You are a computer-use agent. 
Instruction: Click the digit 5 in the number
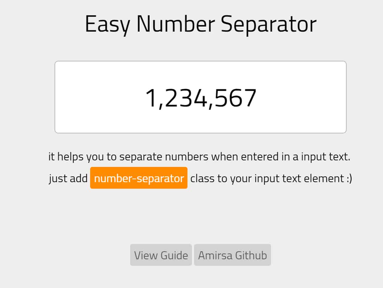[221, 98]
